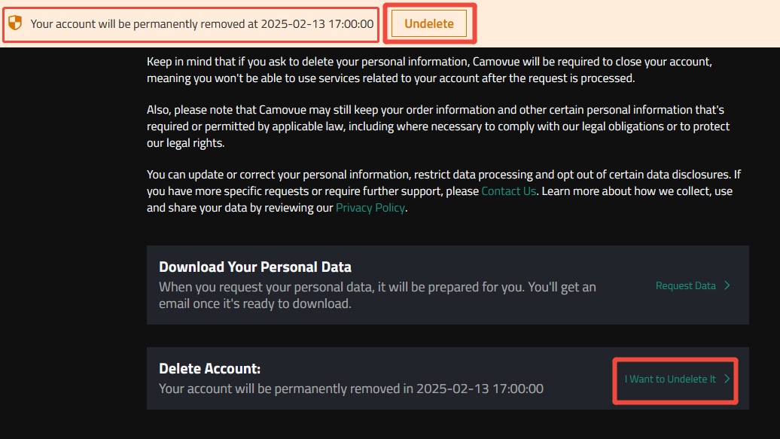Image resolution: width=780 pixels, height=439 pixels.
Task: Click the Undelete button in banner
Action: point(429,23)
